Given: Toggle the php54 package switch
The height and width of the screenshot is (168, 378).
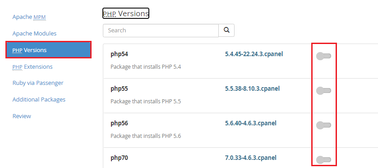Looking at the screenshot, I should (323, 56).
